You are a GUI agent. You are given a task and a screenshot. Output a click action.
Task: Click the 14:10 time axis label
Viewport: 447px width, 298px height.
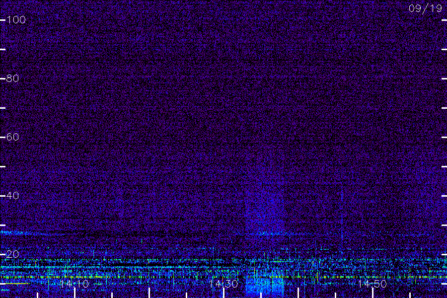[x=74, y=284]
